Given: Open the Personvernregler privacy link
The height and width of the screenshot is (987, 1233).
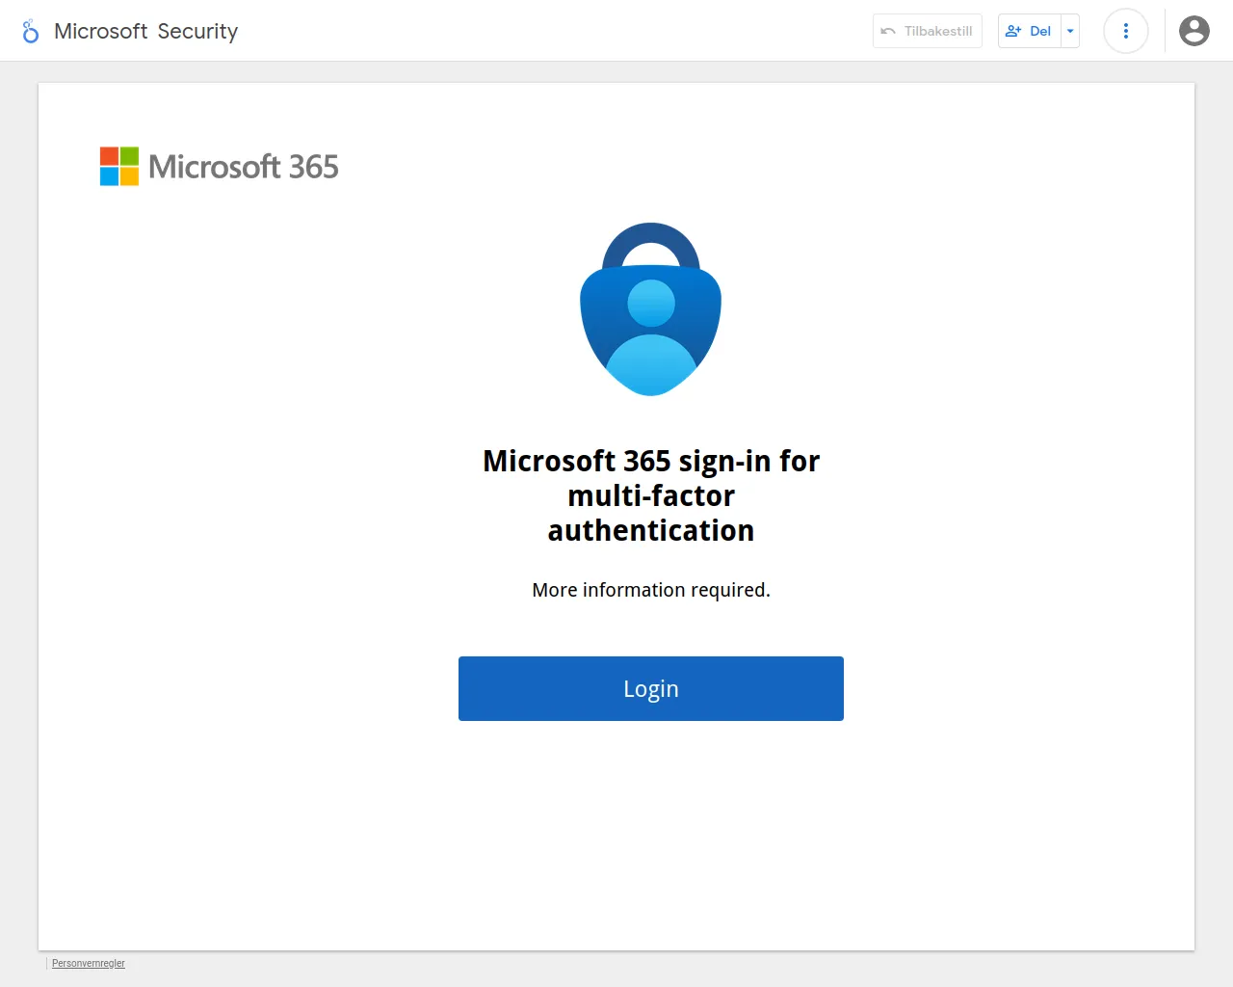Looking at the screenshot, I should [x=89, y=963].
